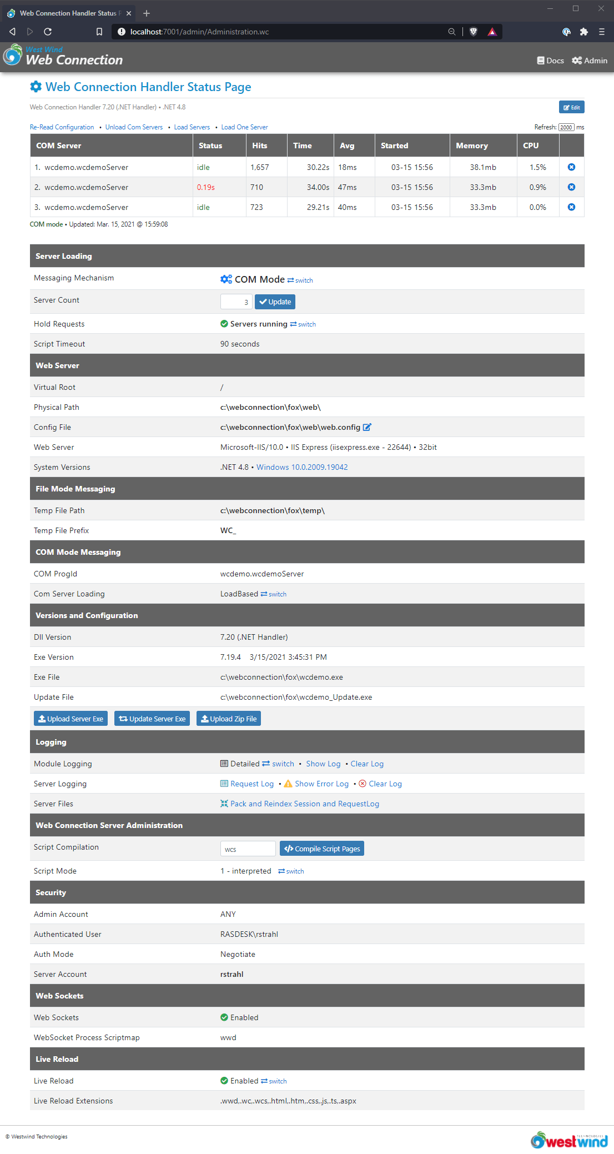Click the Show Error Log warning icon
The height and width of the screenshot is (1154, 614).
click(x=288, y=784)
